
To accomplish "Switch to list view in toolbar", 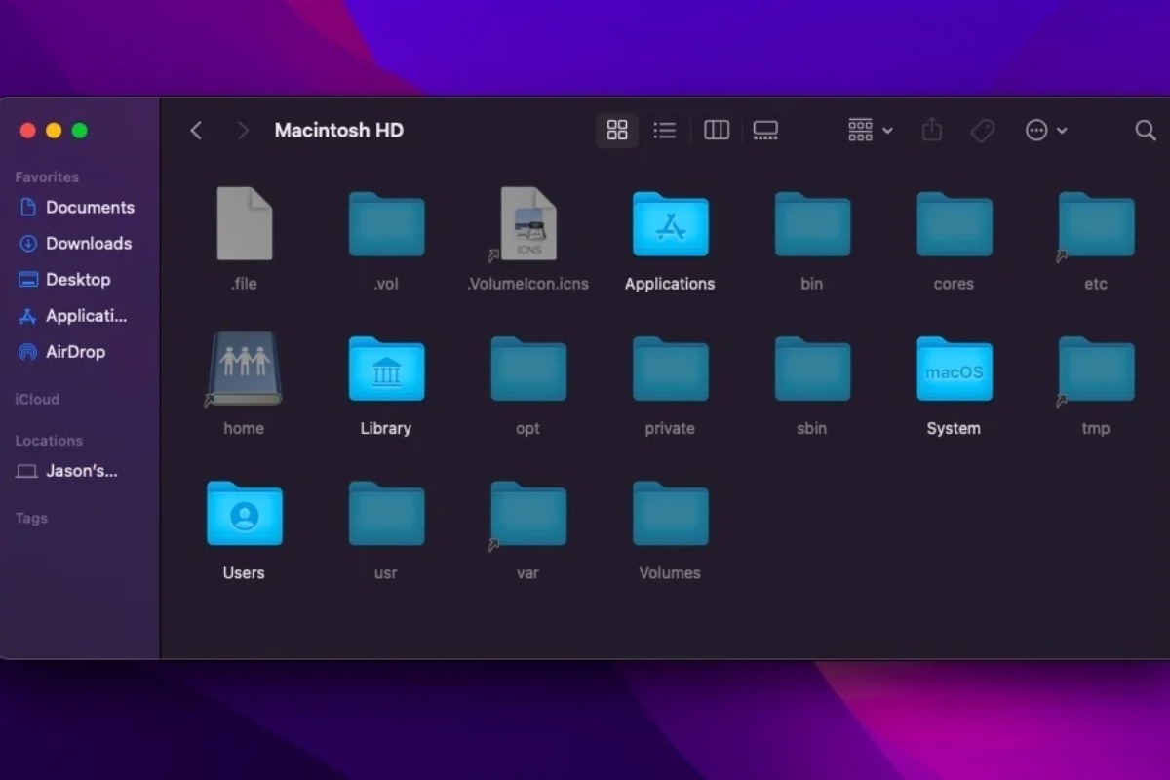I will (x=665, y=131).
